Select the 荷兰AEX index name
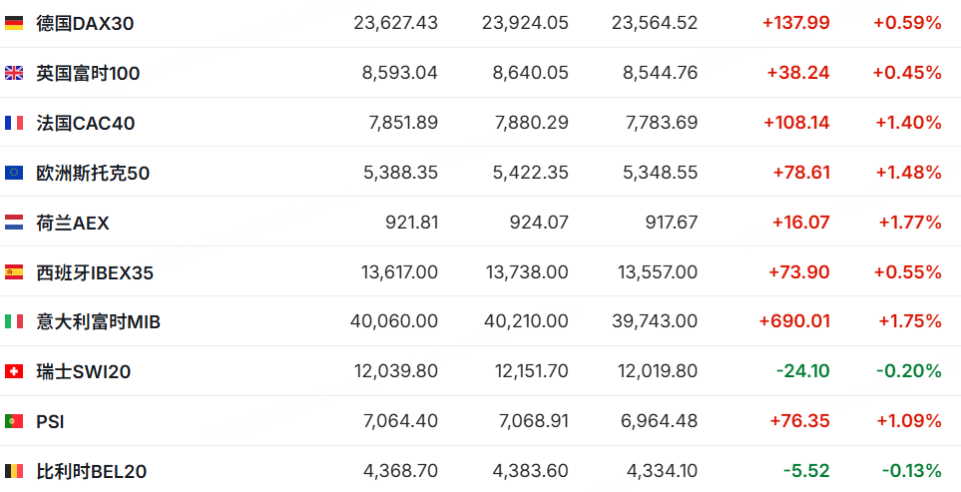 pyautogui.click(x=73, y=223)
